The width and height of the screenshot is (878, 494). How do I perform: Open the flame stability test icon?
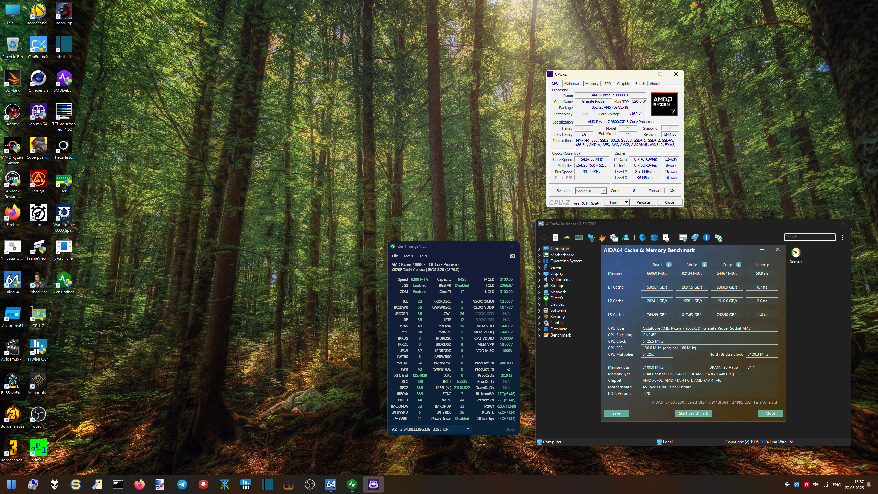(602, 237)
